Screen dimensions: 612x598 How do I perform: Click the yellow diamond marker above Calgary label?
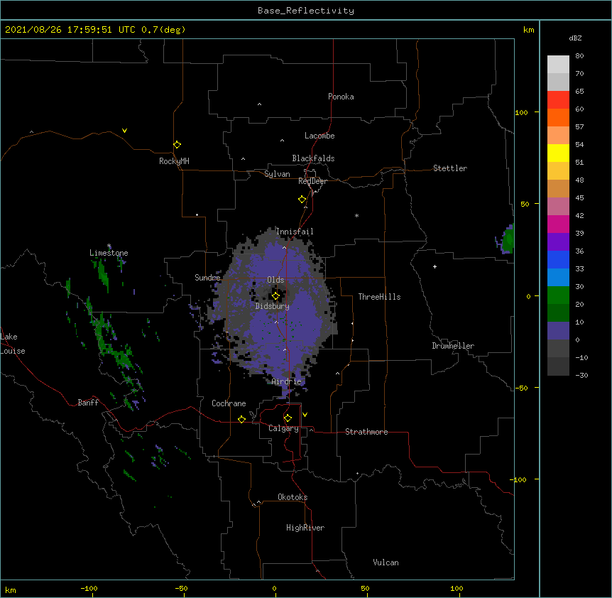coord(288,418)
